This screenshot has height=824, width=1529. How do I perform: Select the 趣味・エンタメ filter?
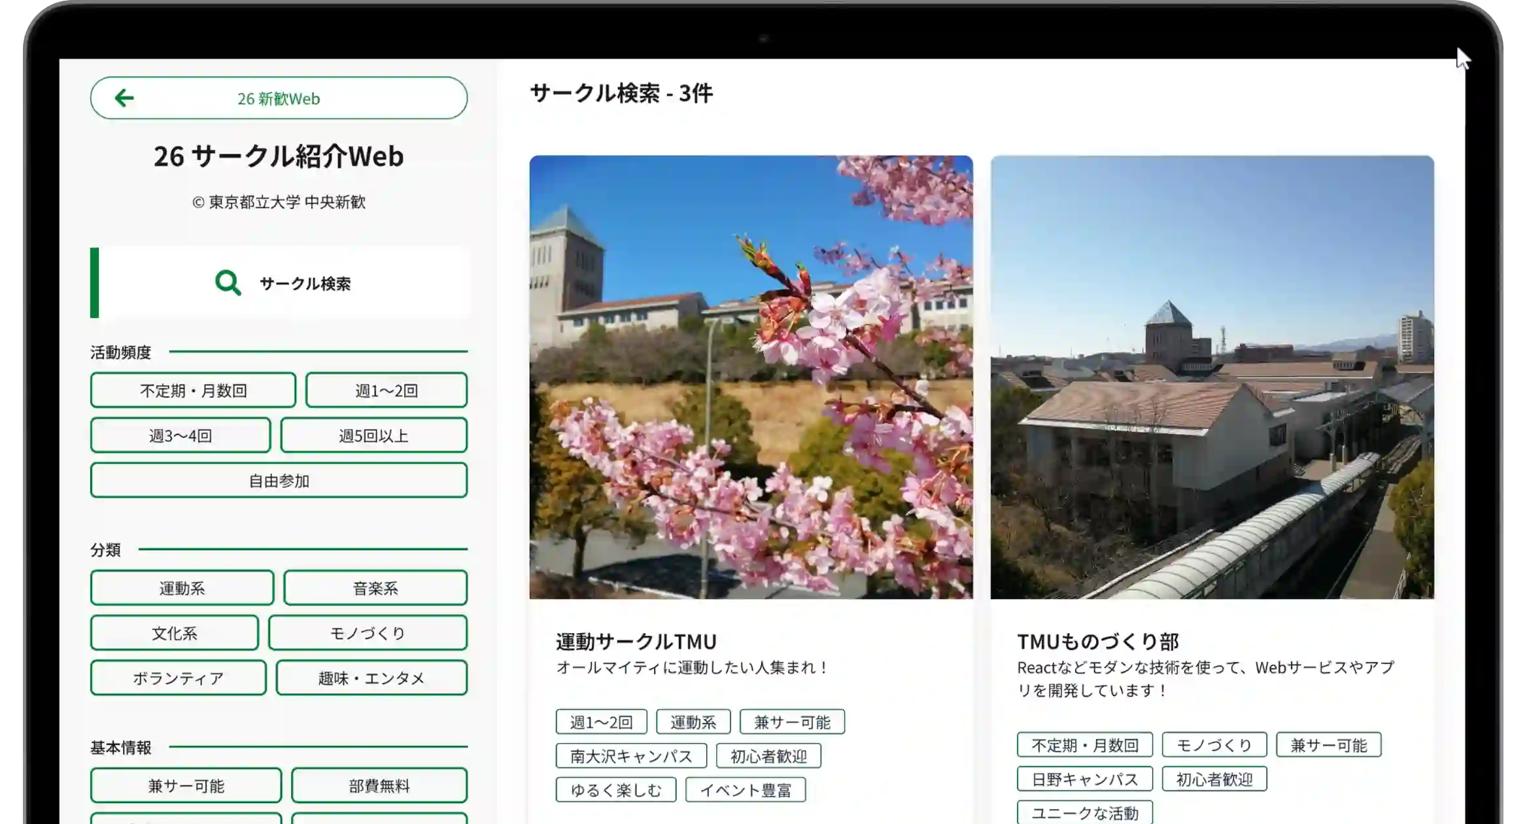[371, 678]
